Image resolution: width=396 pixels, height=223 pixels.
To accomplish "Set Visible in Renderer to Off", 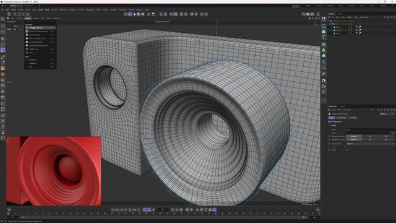I will click(386, 139).
